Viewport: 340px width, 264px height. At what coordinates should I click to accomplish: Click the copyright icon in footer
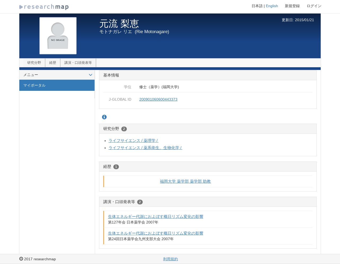coord(21,259)
